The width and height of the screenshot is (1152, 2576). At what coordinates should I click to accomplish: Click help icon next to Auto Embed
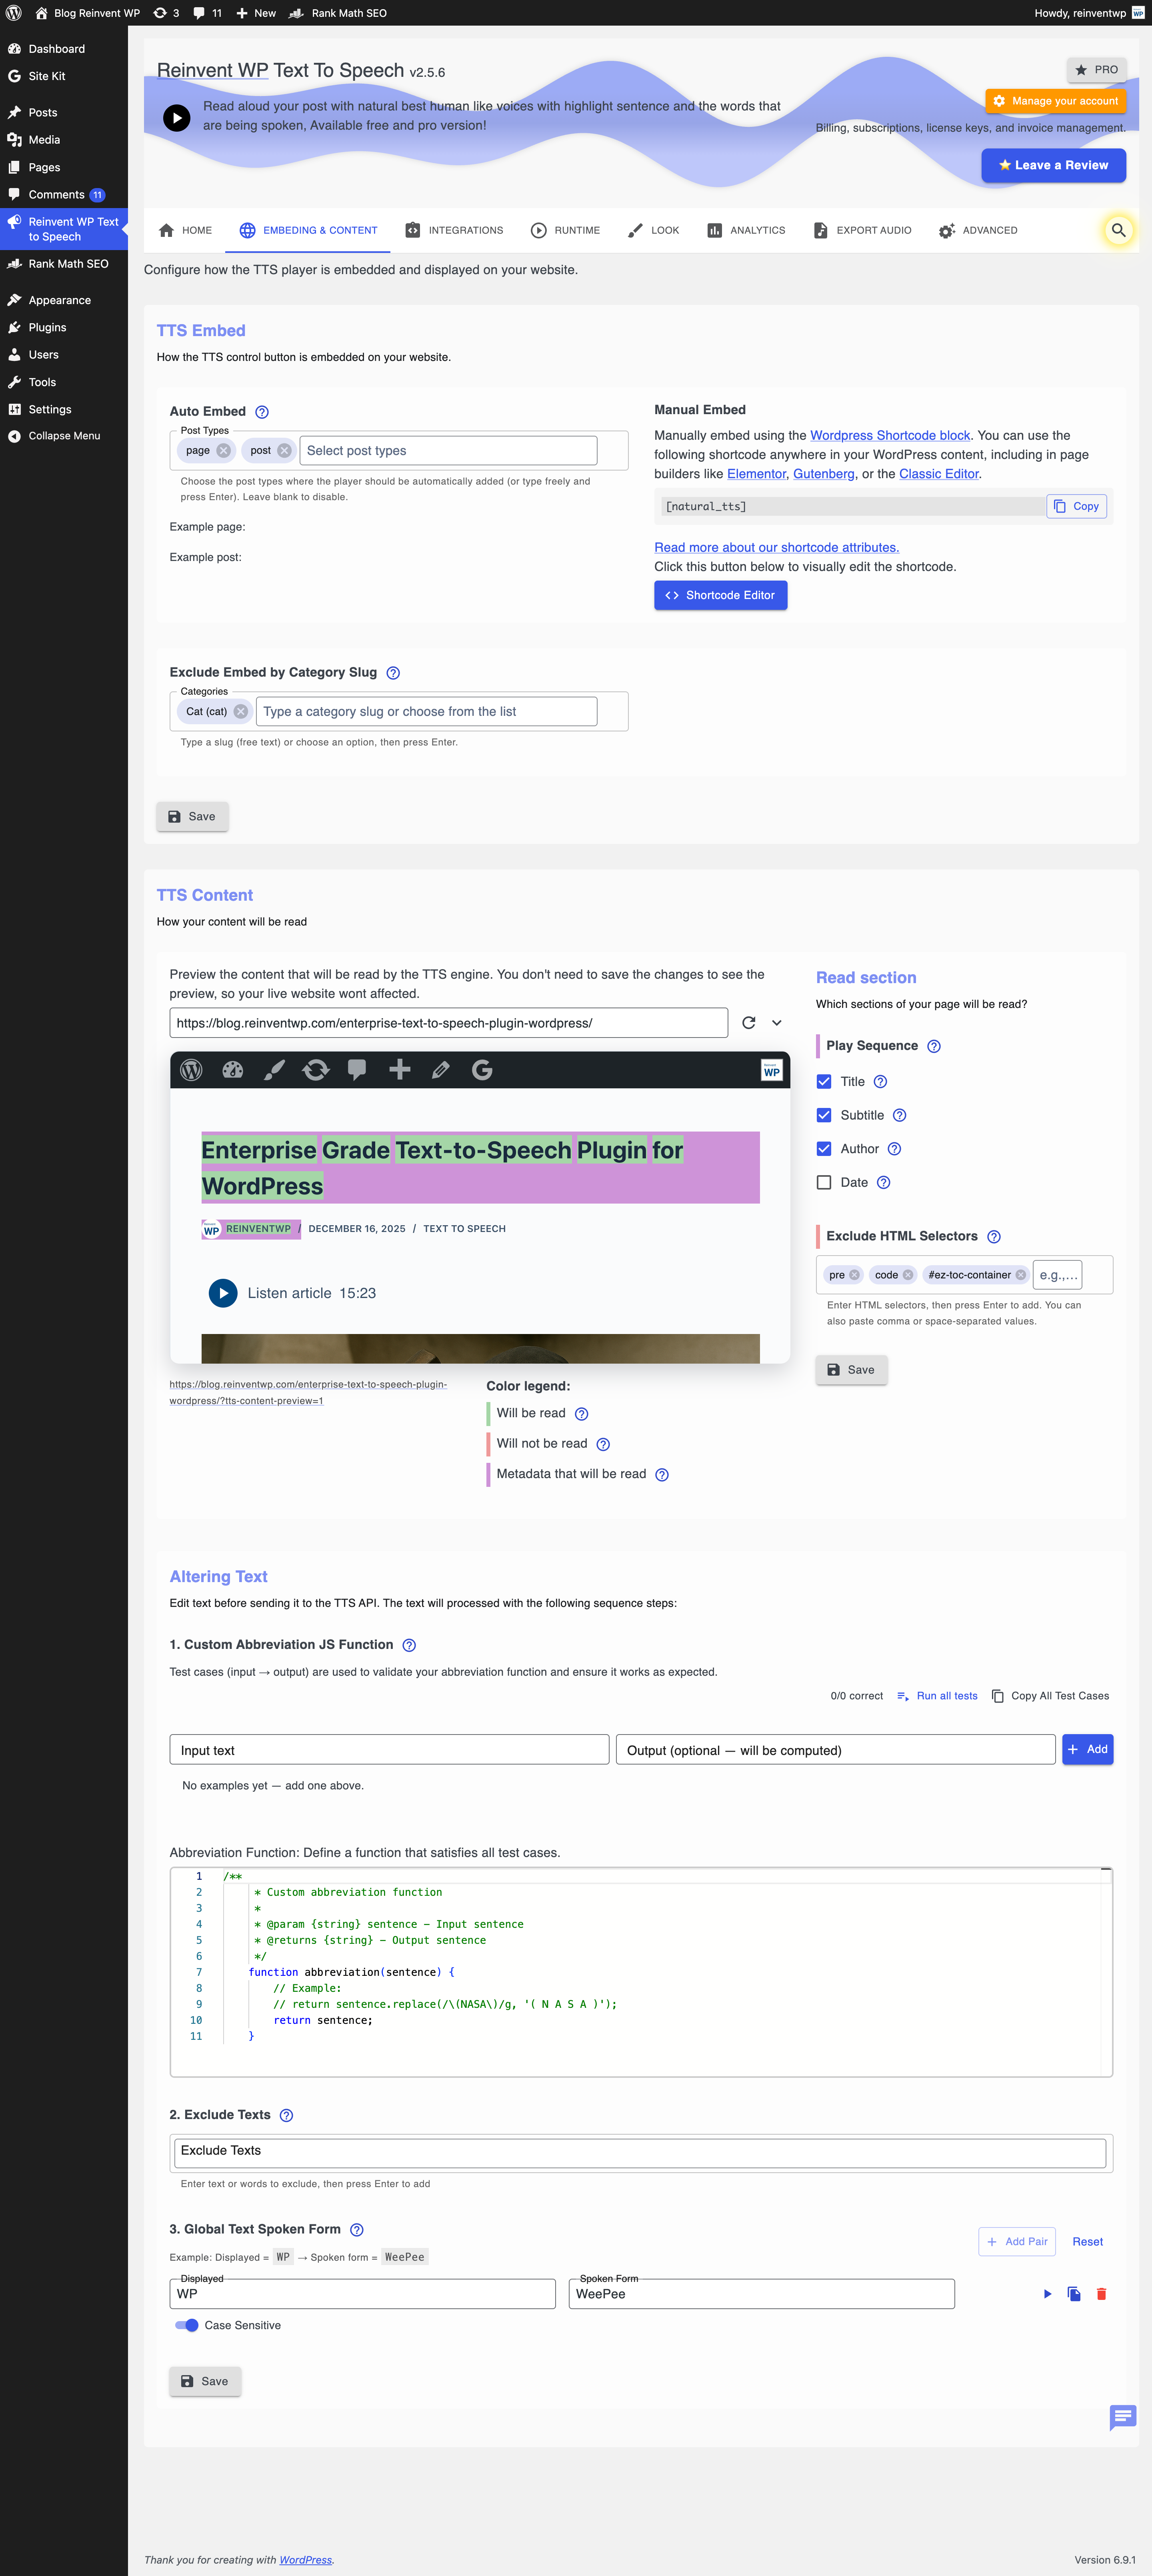tap(262, 412)
